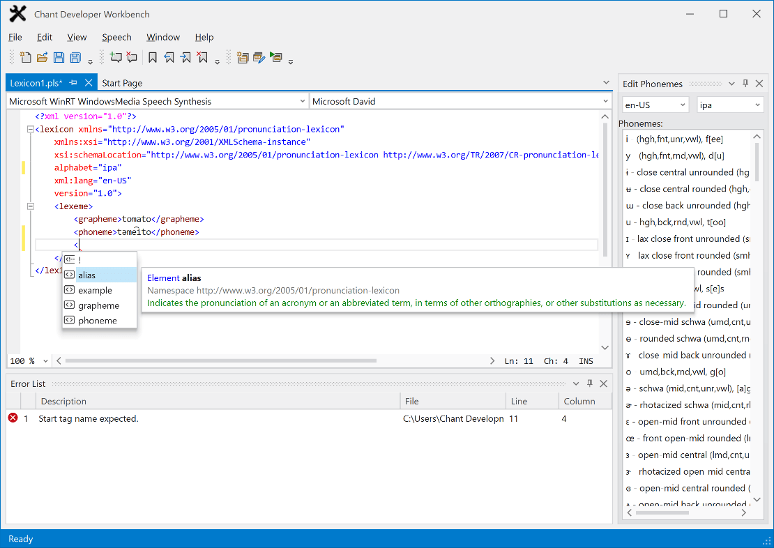Open the Microsoft David voice dropdown
The width and height of the screenshot is (774, 548).
(459, 101)
